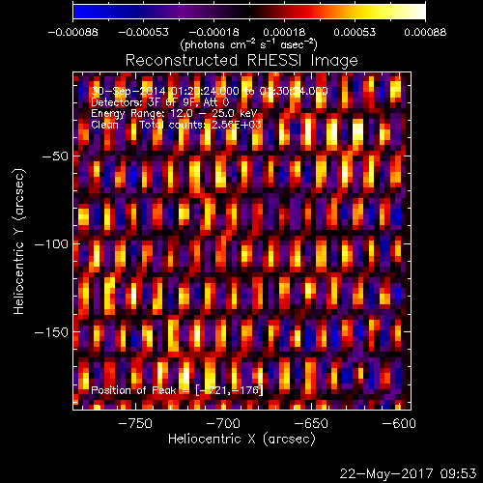This screenshot has height=483, width=483.
Task: Click the date range text '30-Sep-2014 01:20:24.000'
Action: (x=165, y=91)
